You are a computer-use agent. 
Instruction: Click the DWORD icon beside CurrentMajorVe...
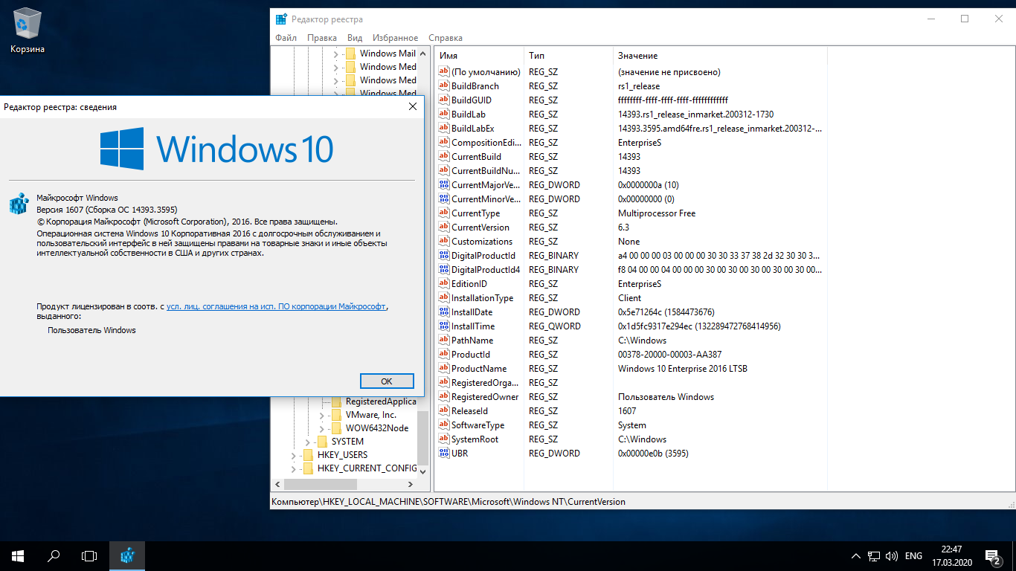click(x=444, y=185)
